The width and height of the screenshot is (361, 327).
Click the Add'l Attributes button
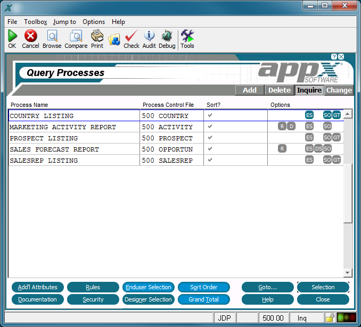point(37,287)
